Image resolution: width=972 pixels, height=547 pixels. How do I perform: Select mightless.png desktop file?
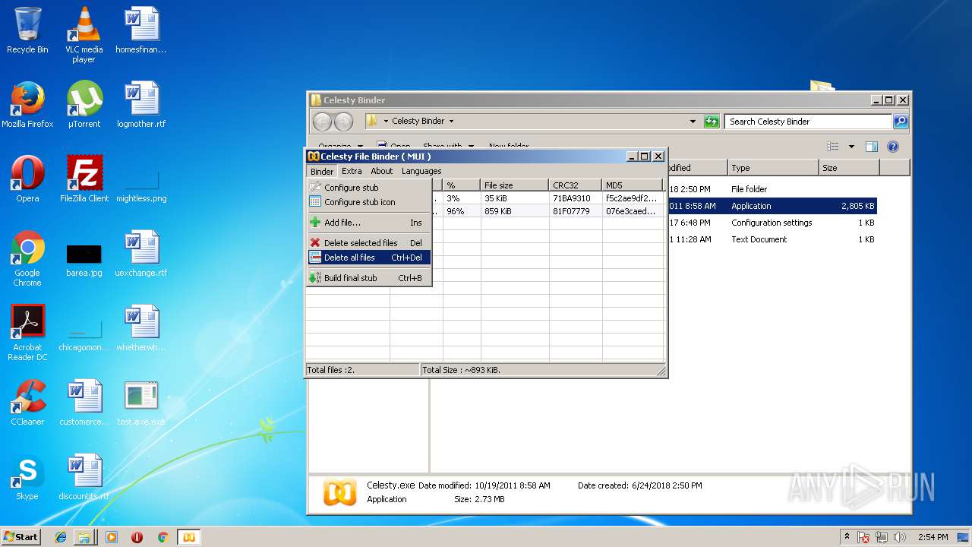coord(141,187)
